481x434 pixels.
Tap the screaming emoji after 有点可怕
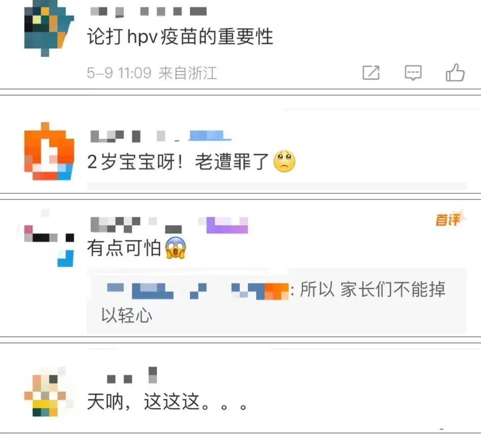point(176,248)
